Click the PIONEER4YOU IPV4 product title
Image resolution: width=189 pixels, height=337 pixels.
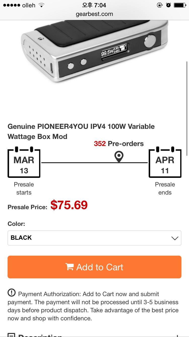81,131
